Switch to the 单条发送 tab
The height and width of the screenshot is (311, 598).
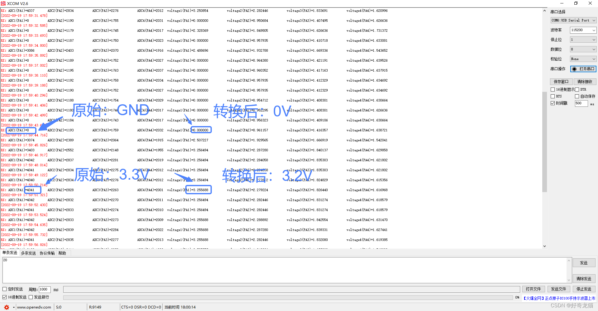click(x=10, y=253)
